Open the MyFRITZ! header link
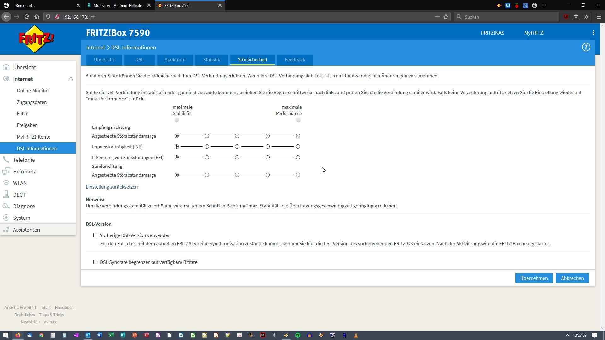Screen dimensions: 605x340 point(534,33)
